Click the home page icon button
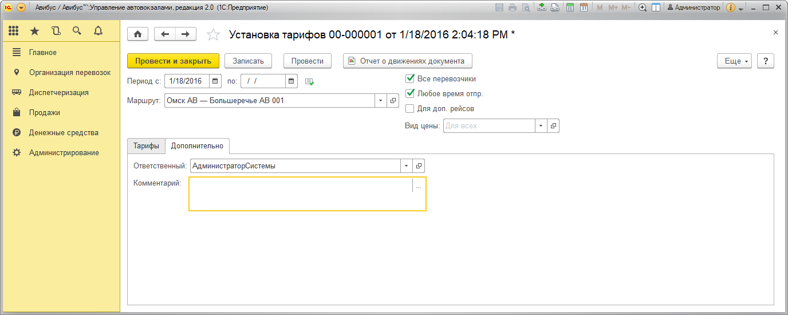Image resolution: width=788 pixels, height=315 pixels. [137, 34]
